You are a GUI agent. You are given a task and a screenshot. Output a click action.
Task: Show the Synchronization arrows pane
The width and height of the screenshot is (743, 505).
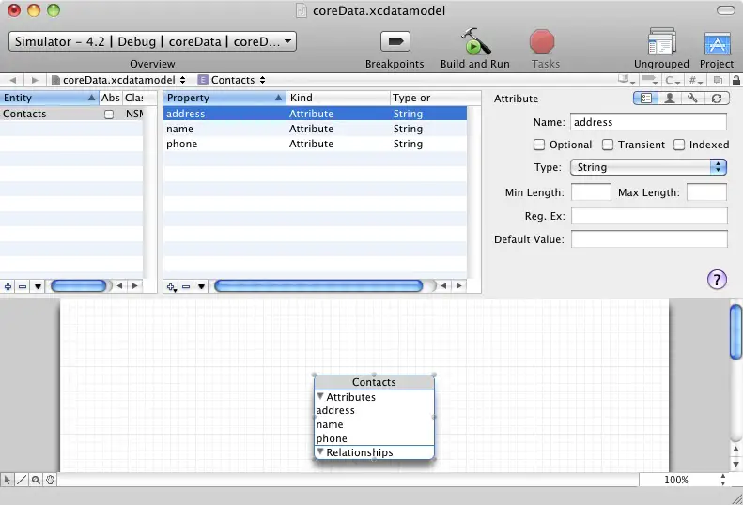[x=717, y=98]
